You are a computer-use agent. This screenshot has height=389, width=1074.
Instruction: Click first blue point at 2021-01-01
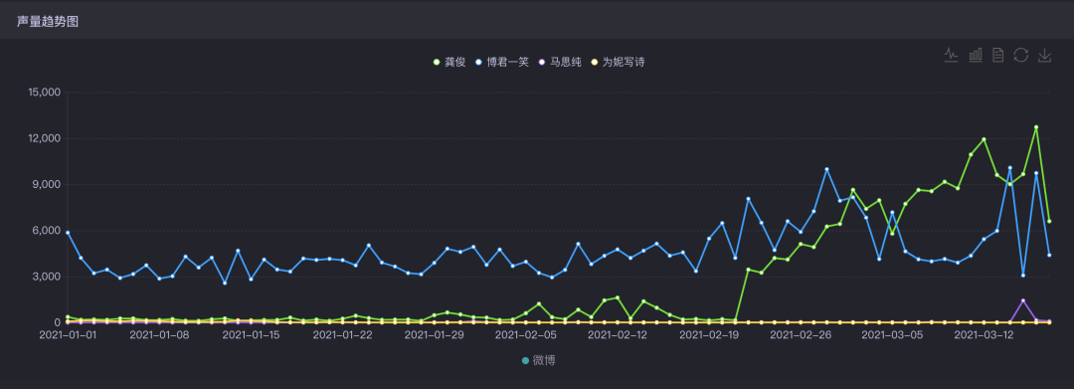(68, 233)
